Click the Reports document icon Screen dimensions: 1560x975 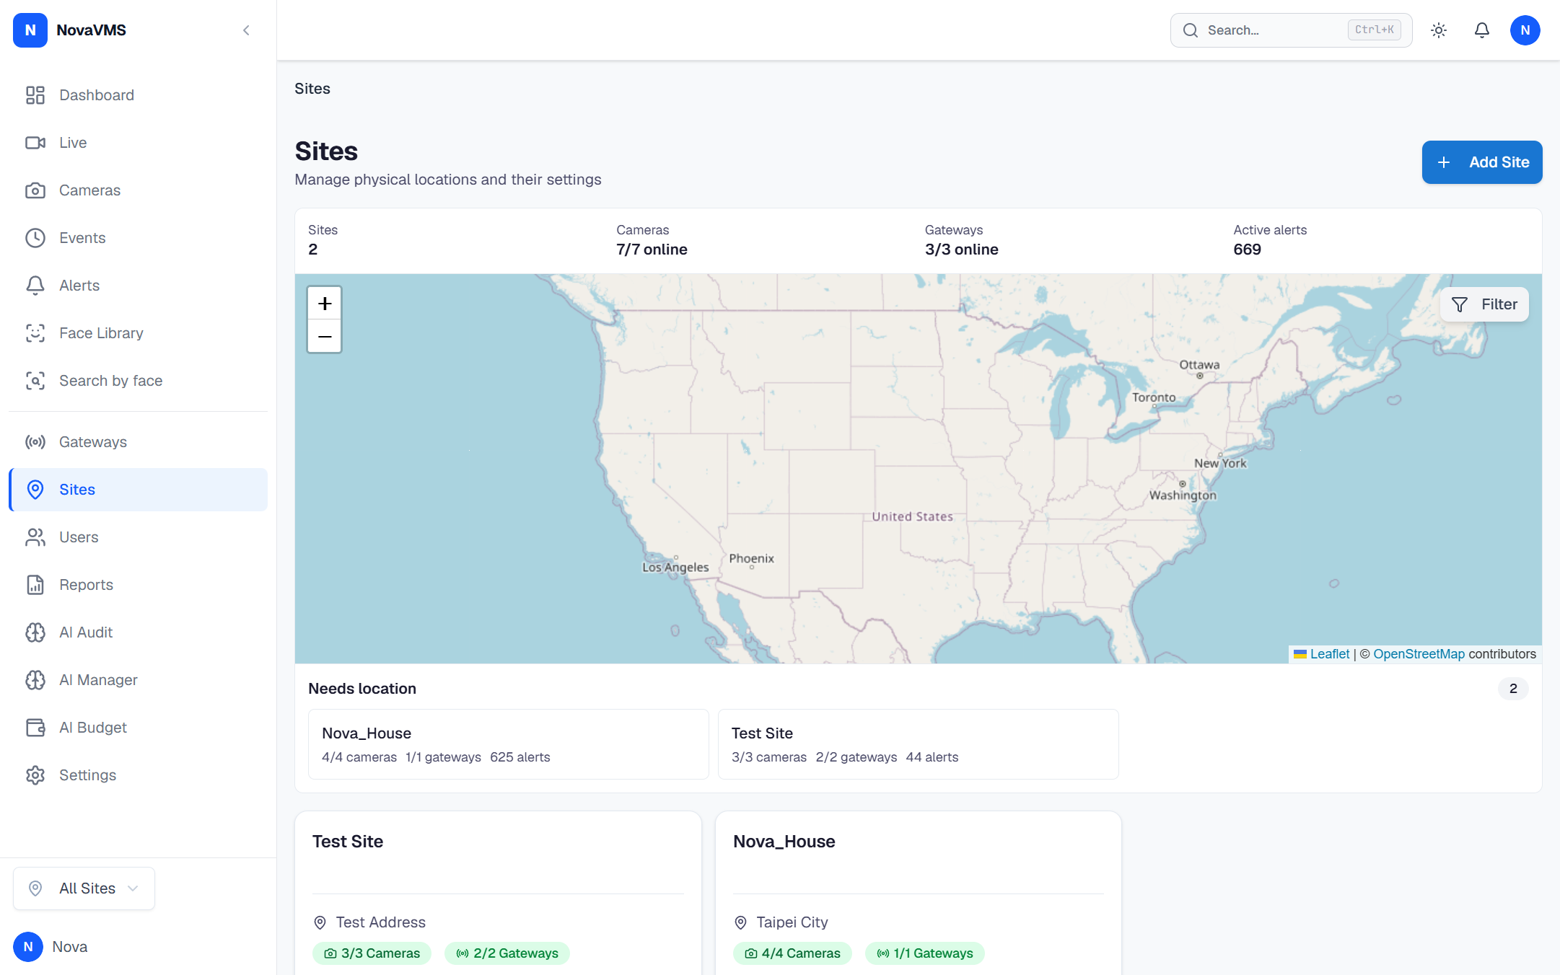pyautogui.click(x=35, y=585)
